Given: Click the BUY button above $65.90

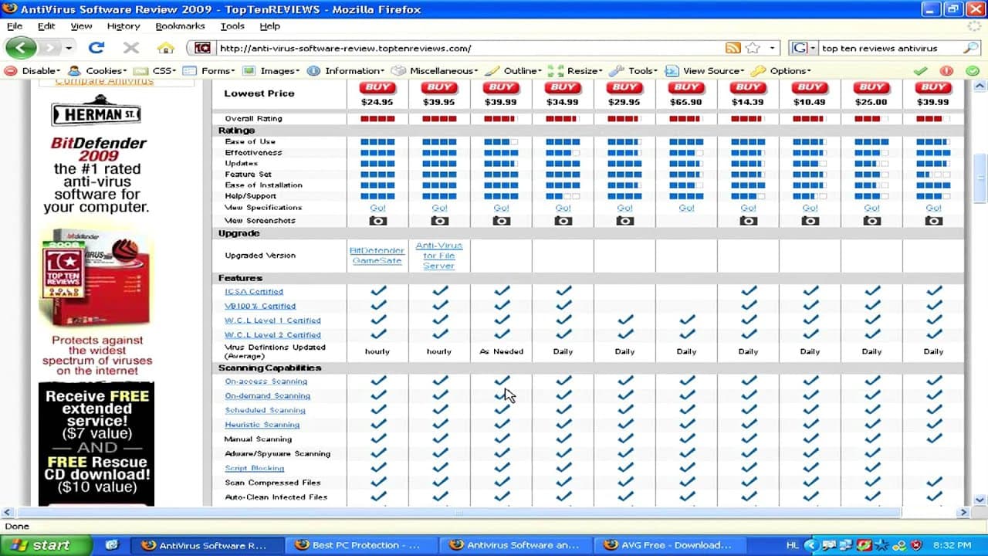Looking at the screenshot, I should (x=686, y=87).
